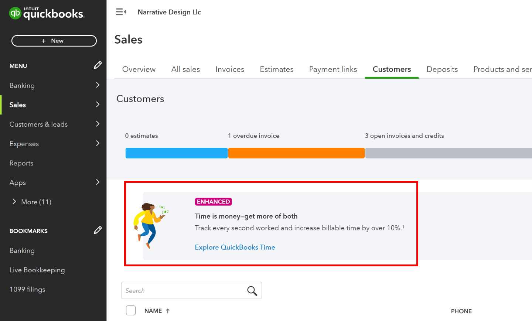Screen dimensions: 532x321
Task: Select the Customers tab
Action: point(392,69)
